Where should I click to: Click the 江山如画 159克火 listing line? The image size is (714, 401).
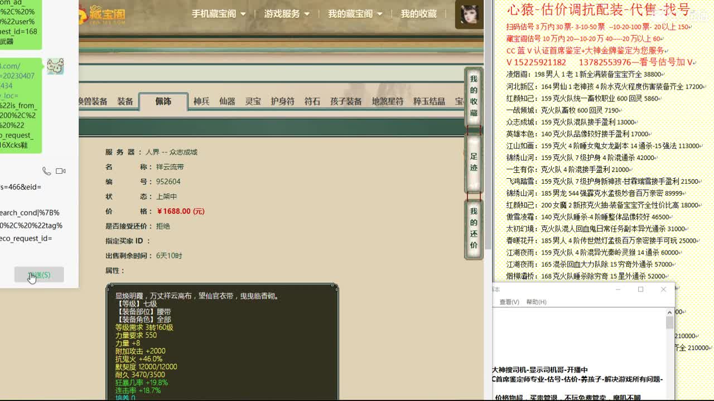605,146
